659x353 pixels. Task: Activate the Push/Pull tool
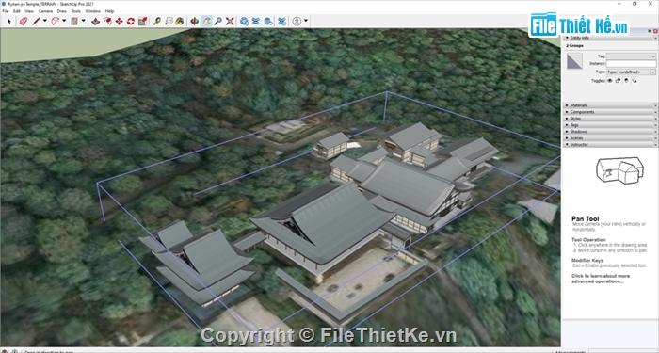(x=96, y=21)
